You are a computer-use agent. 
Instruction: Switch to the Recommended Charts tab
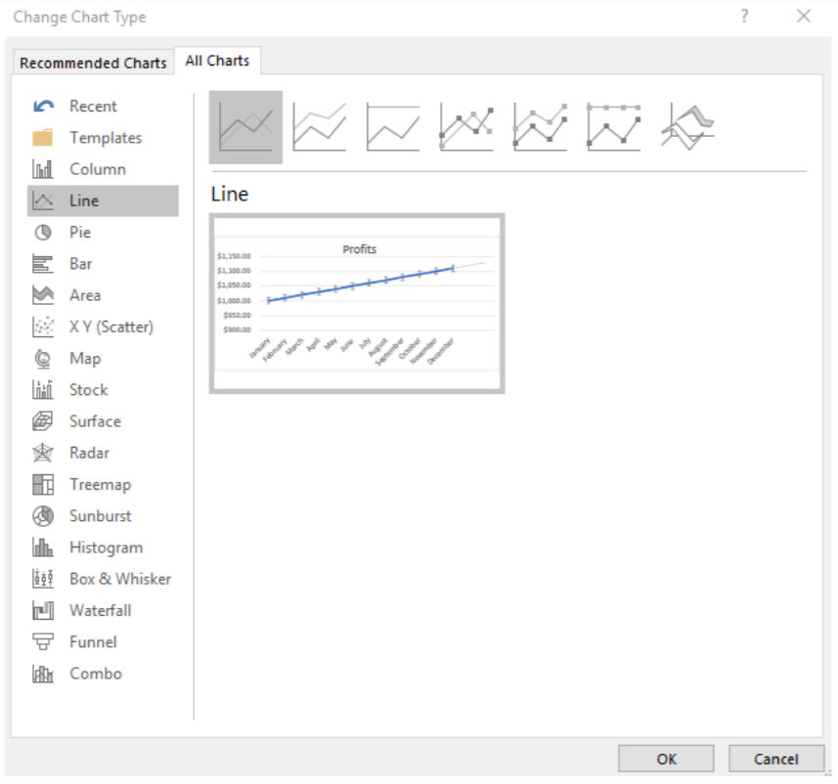pyautogui.click(x=93, y=63)
